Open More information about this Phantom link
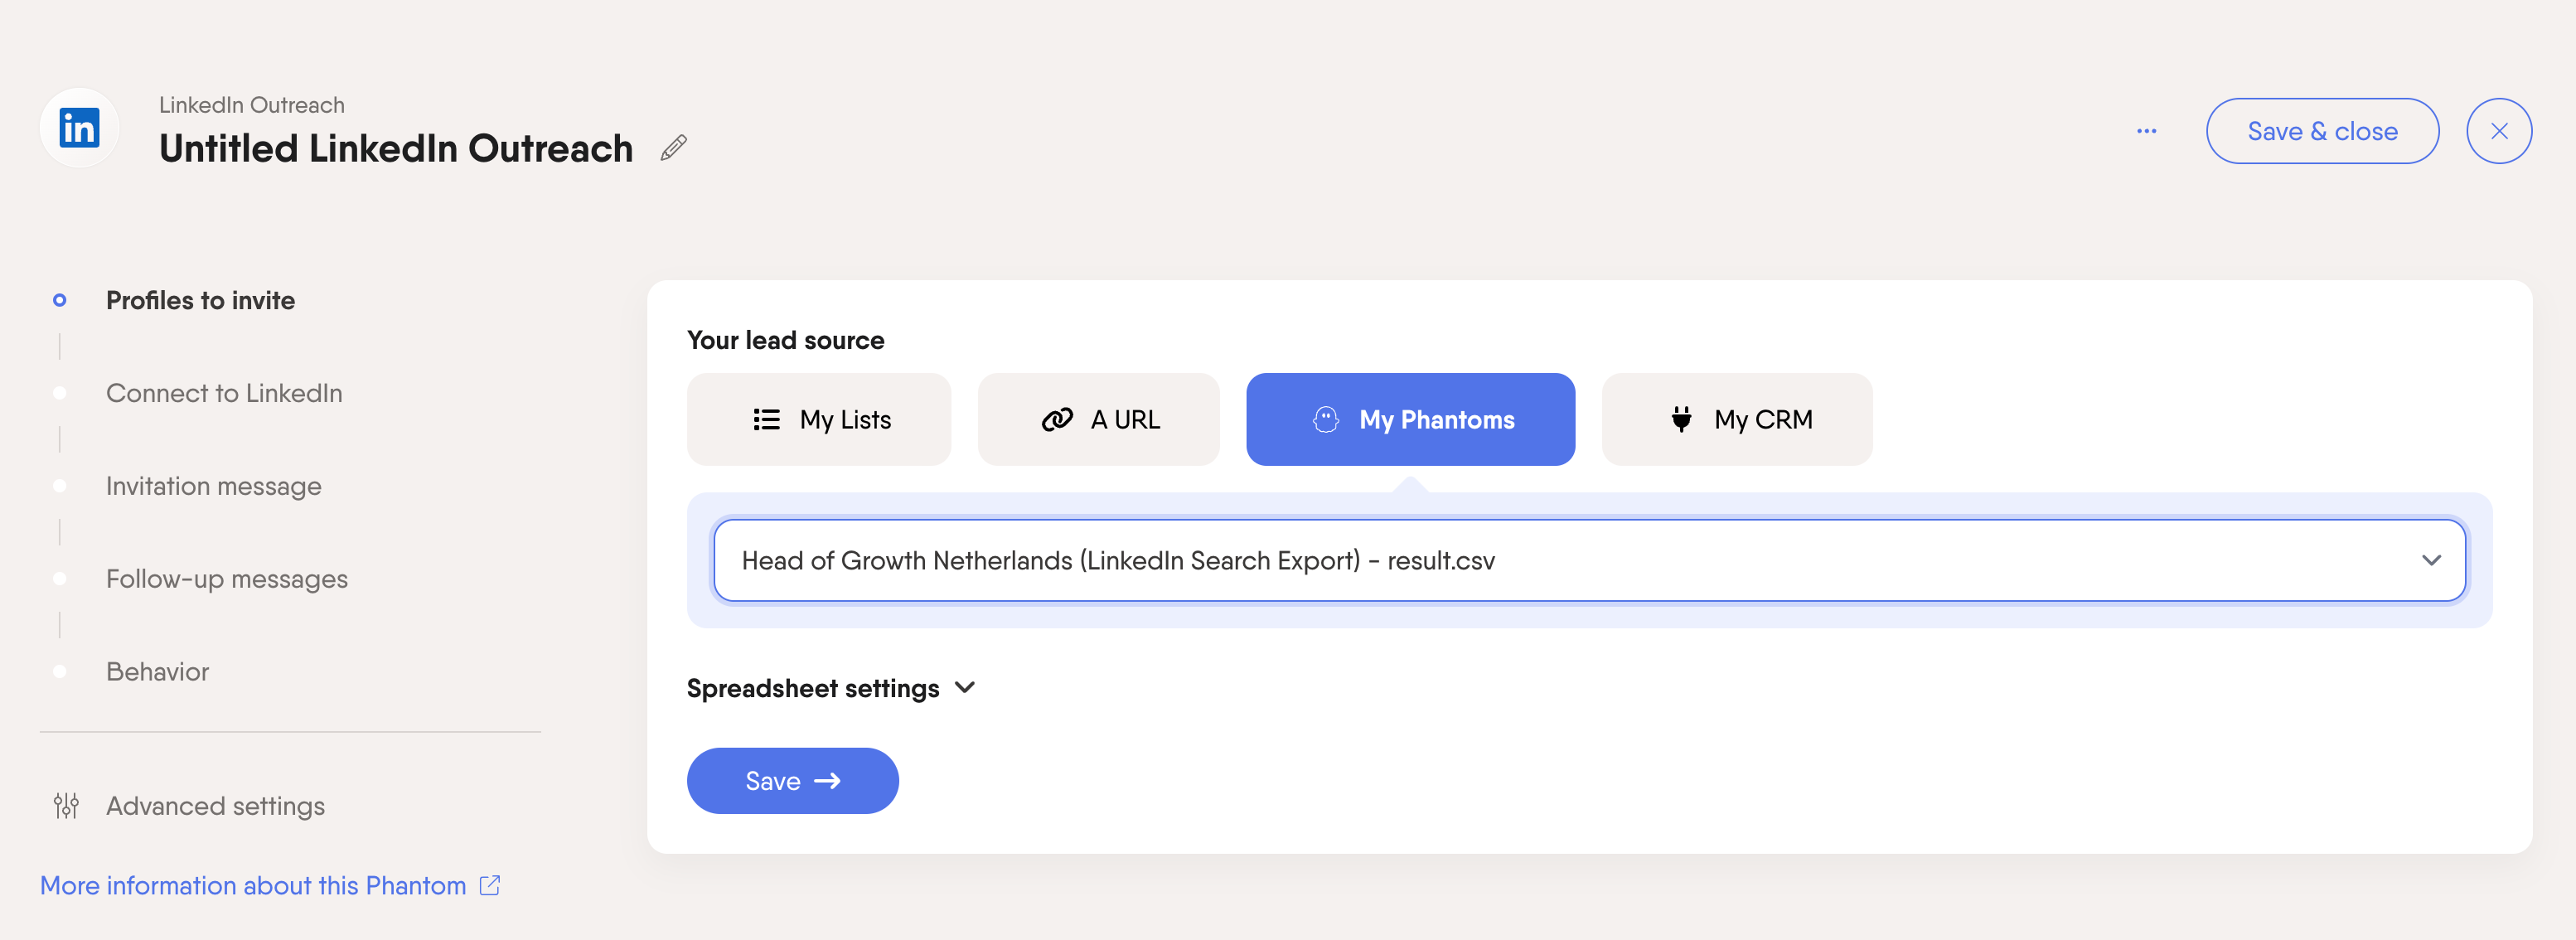 point(253,886)
